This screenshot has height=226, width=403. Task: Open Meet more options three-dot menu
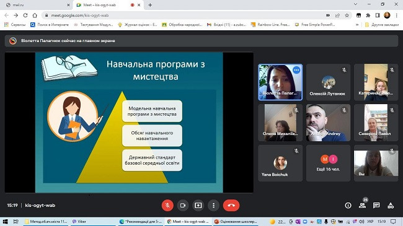coord(213,205)
